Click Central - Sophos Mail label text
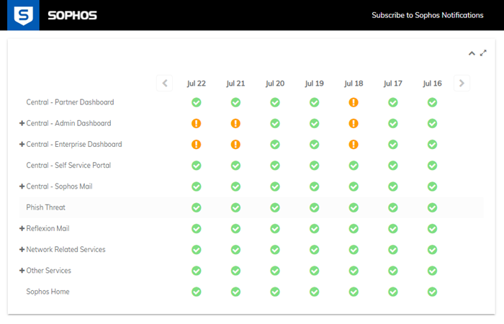 60,186
